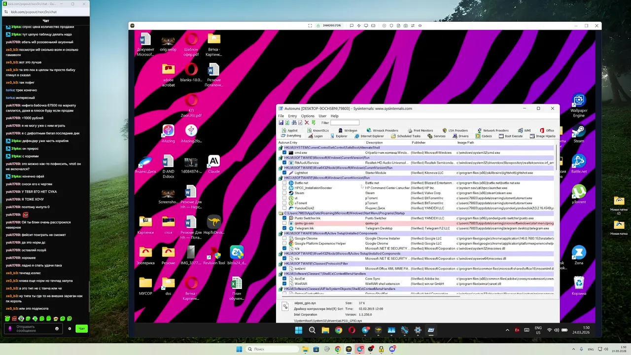This screenshot has width=631, height=355.
Task: Click the green Чат send button
Action: coord(81,329)
